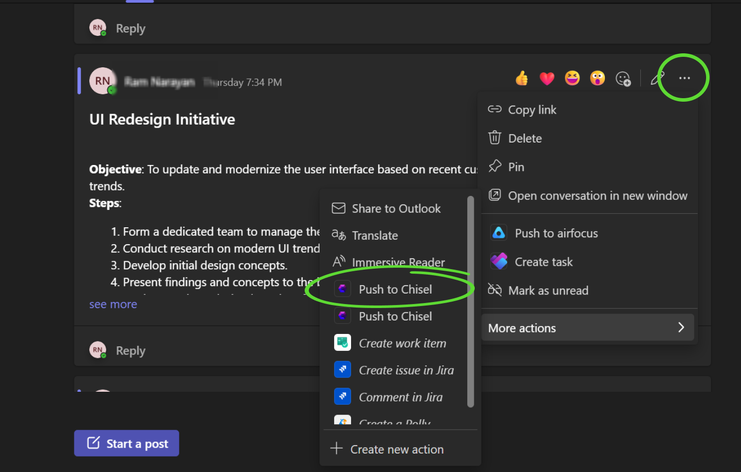Delete the message

525,138
